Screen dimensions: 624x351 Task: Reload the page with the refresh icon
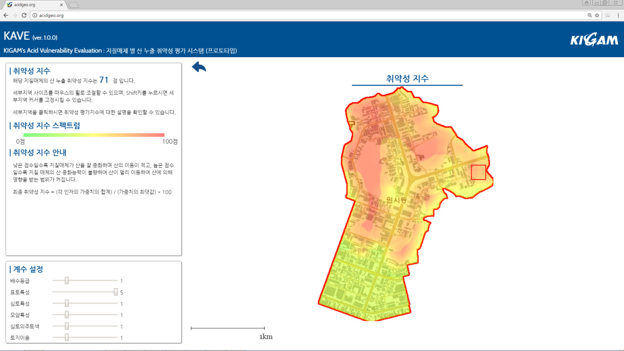[x=24, y=15]
